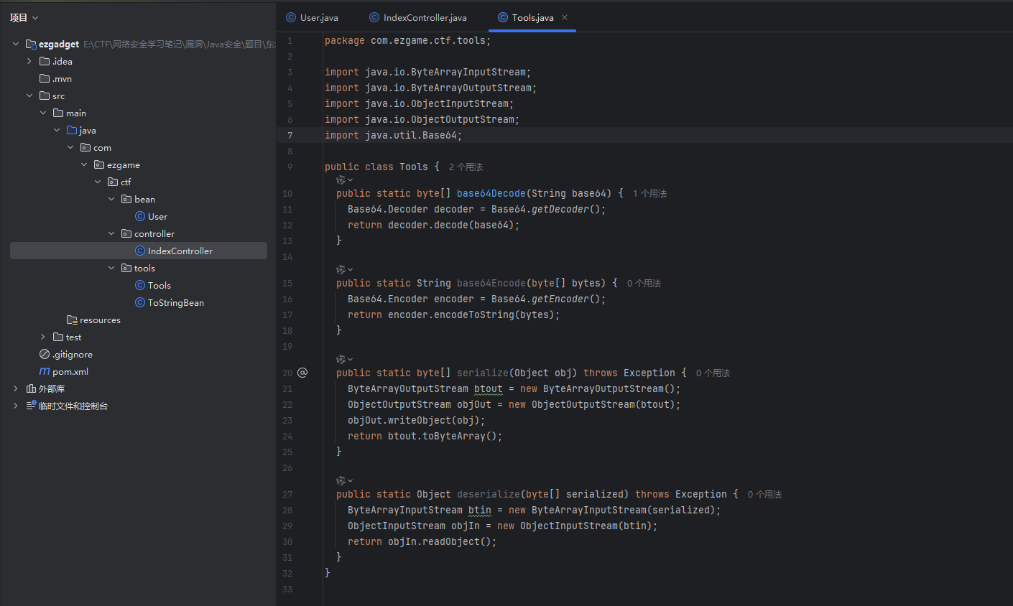The image size is (1013, 606).
Task: Open the Tools class in project tree
Action: [x=159, y=286]
